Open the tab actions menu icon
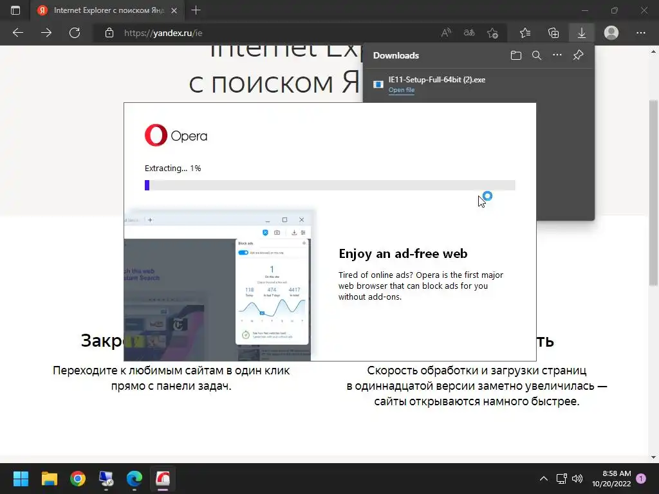The height and width of the screenshot is (494, 659). pos(15,10)
